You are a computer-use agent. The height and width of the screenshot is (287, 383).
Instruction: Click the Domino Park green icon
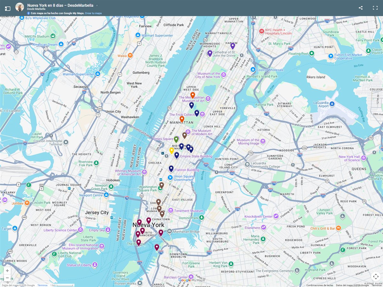(202, 217)
